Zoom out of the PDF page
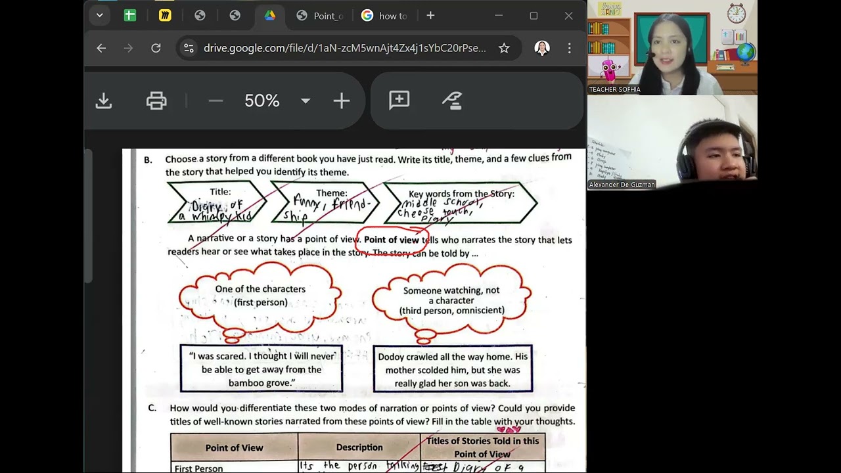Image resolution: width=841 pixels, height=473 pixels. 216,101
